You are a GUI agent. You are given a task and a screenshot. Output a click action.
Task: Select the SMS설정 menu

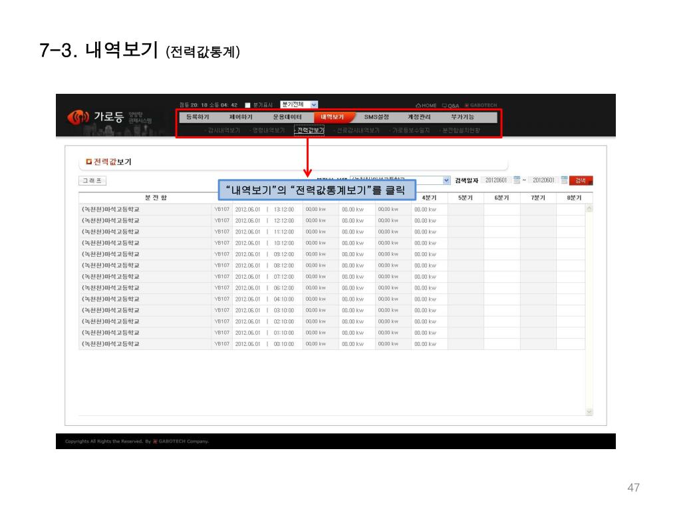point(376,117)
